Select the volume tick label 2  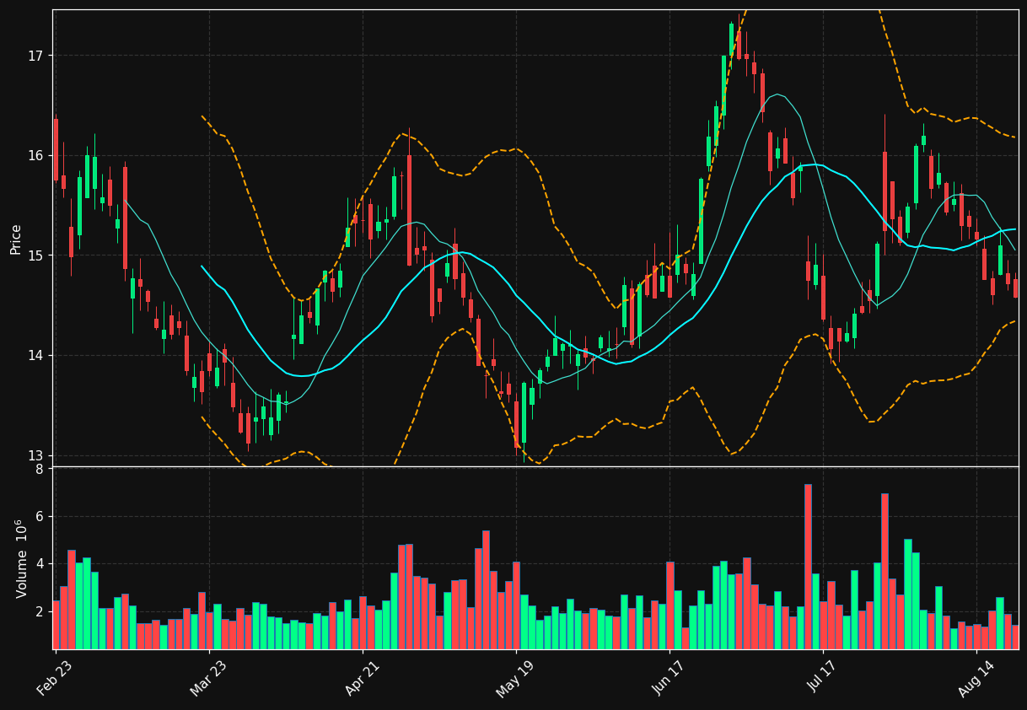point(40,611)
